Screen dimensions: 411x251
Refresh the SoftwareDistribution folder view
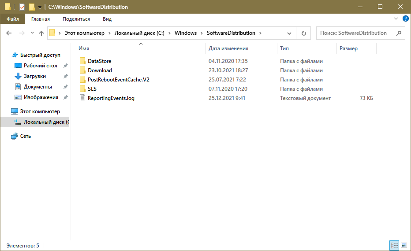303,33
